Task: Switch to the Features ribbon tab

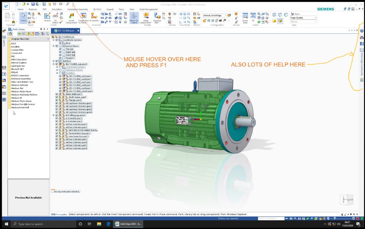Action: click(x=33, y=9)
